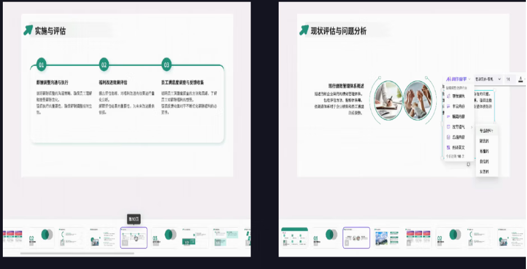Select the highlighted slide 10 thumbnail
Image resolution: width=527 pixels, height=269 pixels.
[133, 238]
